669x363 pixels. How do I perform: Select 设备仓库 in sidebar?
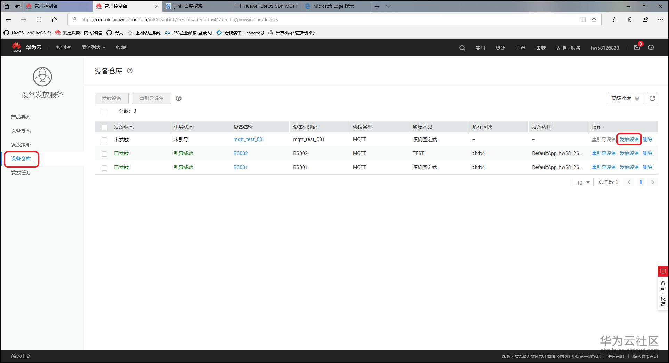point(21,159)
